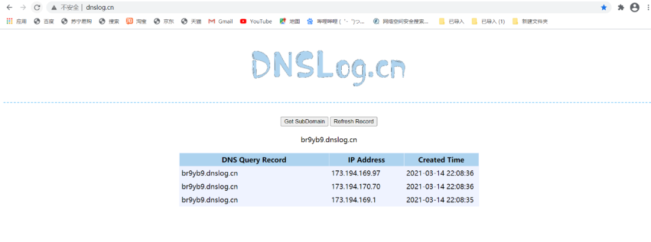
Task: Click the Refresh Record button
Action: 354,122
